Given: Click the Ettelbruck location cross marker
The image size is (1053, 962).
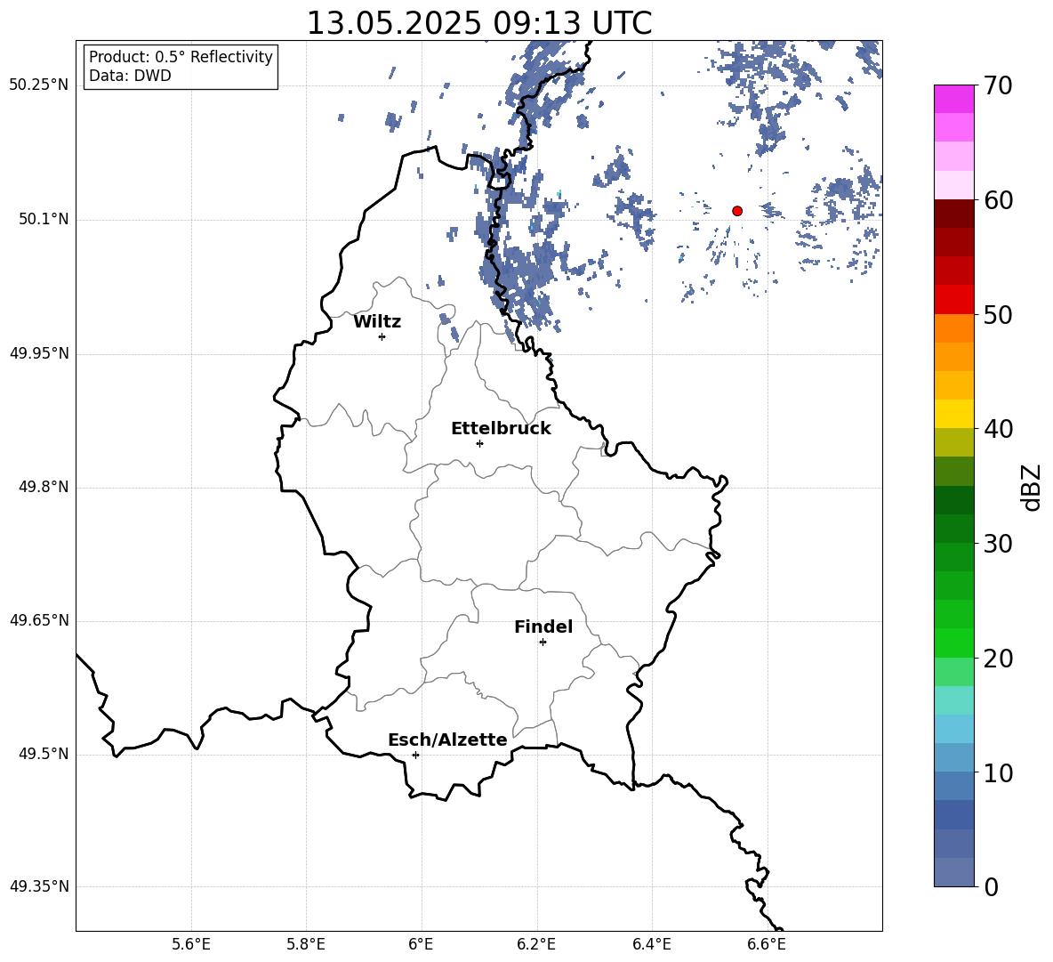Looking at the screenshot, I should (479, 443).
